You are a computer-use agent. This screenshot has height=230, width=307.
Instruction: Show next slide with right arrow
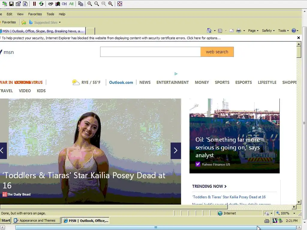click(176, 151)
